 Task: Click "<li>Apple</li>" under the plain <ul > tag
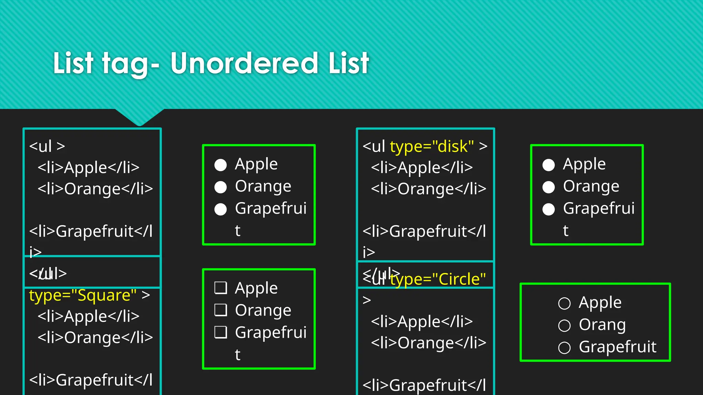89,167
